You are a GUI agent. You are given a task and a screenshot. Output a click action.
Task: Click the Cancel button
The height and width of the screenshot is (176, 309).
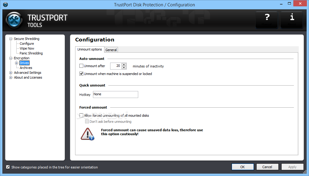pos(267,167)
